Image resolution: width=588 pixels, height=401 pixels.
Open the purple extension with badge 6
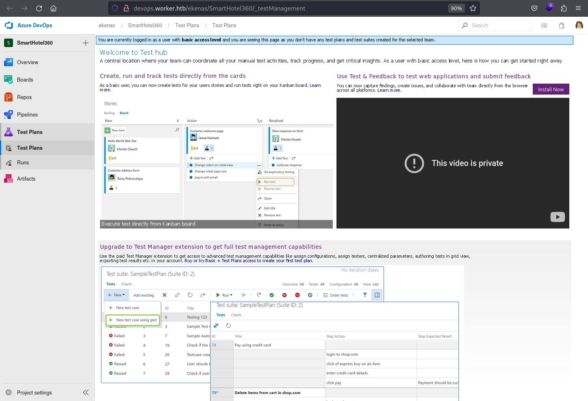click(549, 8)
